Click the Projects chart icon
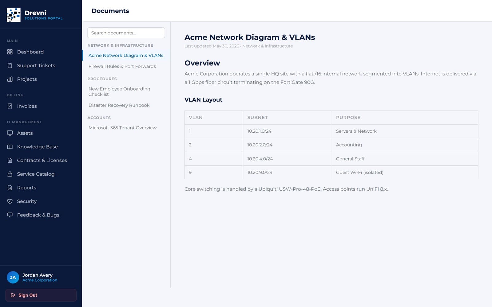 click(x=10, y=79)
